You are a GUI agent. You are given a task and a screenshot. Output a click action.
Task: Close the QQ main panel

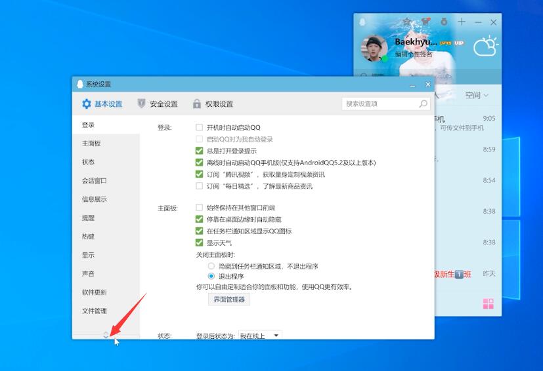pyautogui.click(x=494, y=22)
